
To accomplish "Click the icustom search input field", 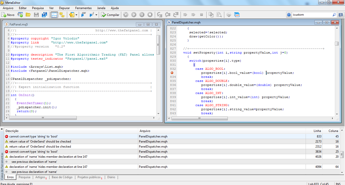I will point(311,15).
